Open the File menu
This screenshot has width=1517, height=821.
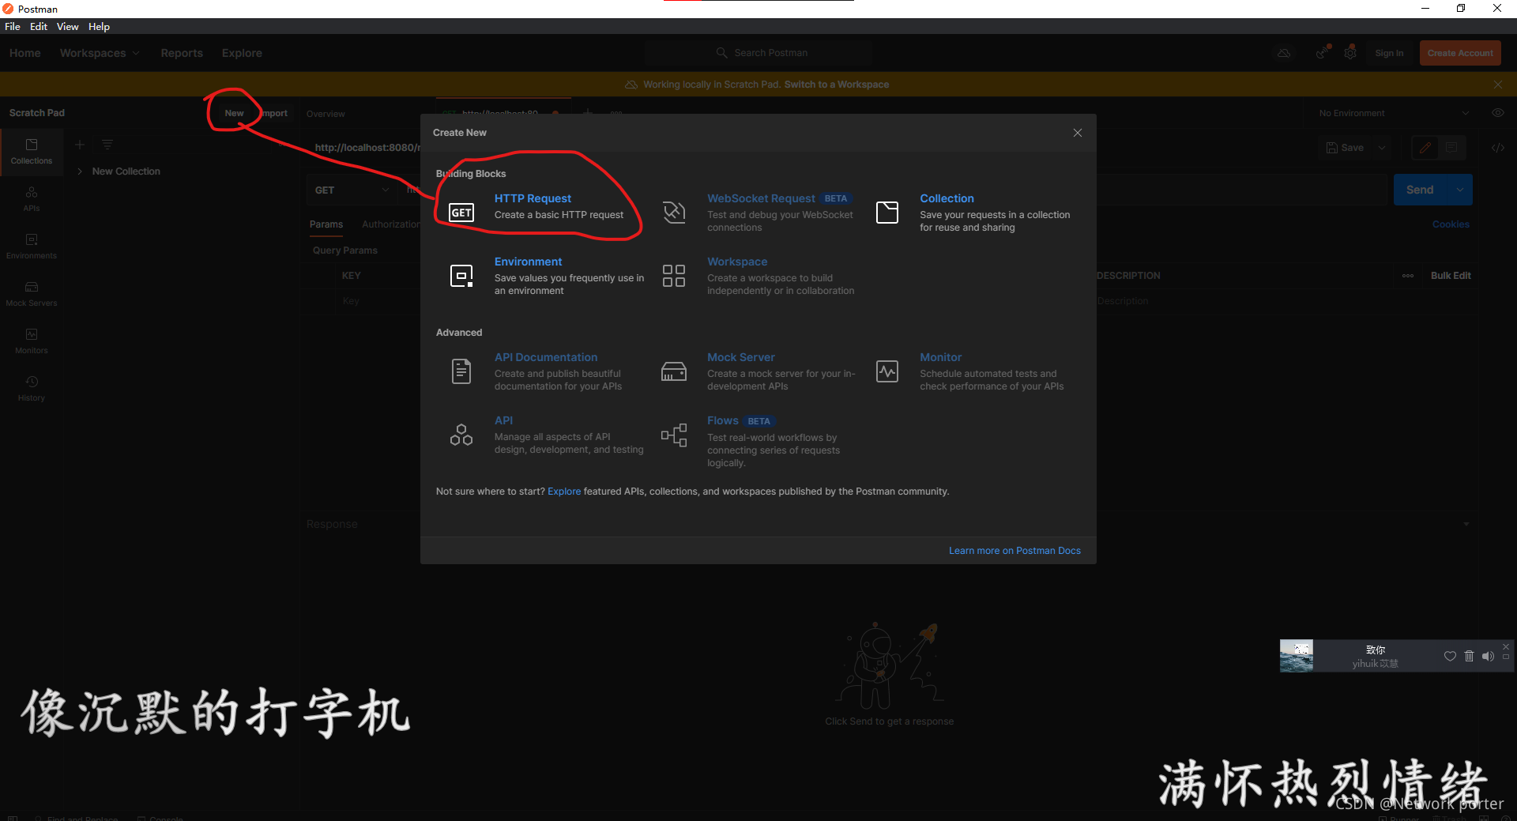click(13, 26)
